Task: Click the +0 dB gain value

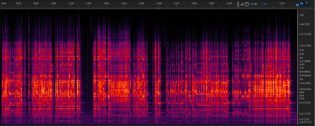Action: click(x=253, y=4)
